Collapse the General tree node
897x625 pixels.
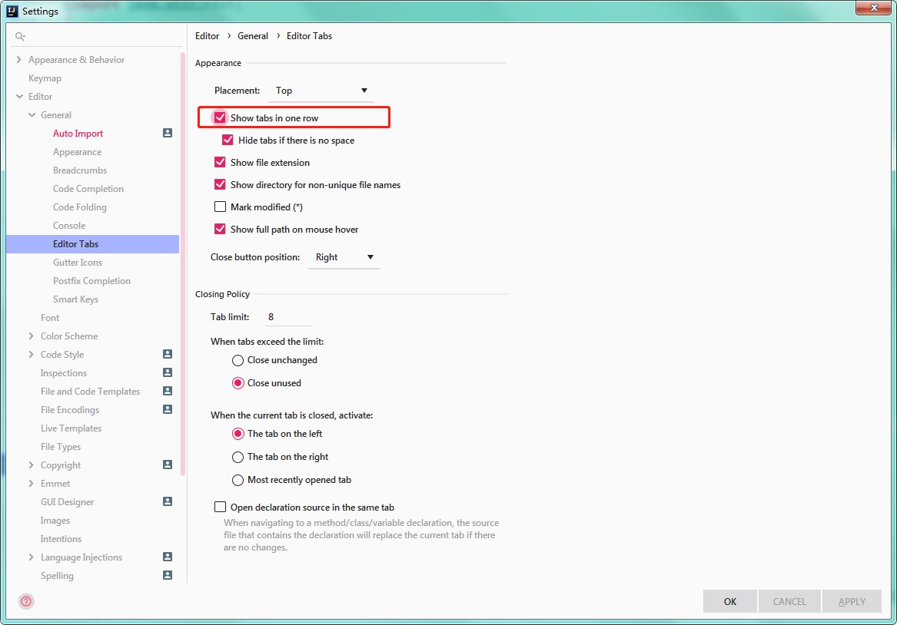pos(32,115)
